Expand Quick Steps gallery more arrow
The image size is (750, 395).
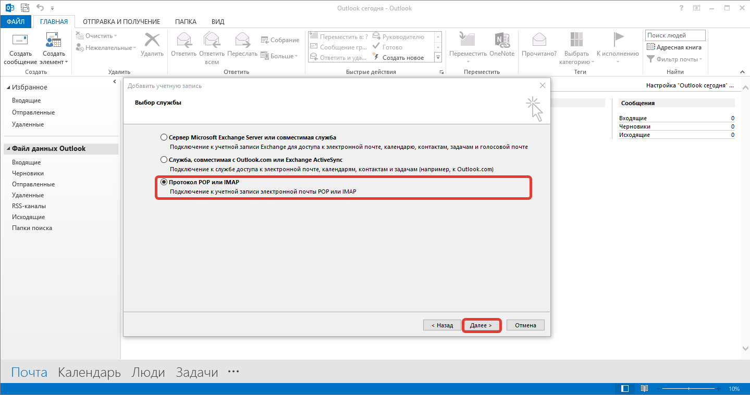(x=438, y=57)
